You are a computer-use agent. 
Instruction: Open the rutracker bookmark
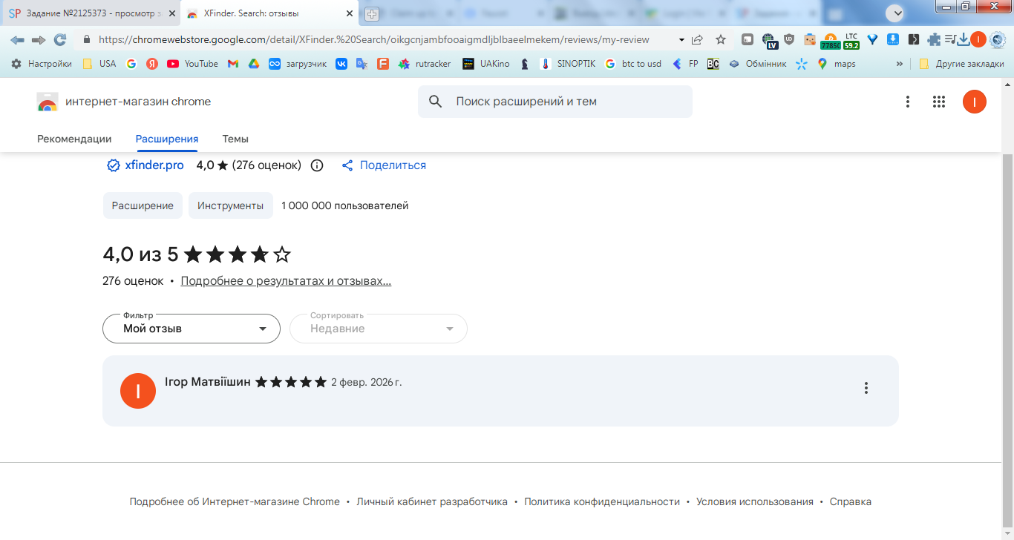point(425,64)
